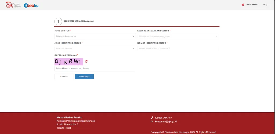Viewport: 275px width, 134px height.
Task: Open the INFORMASI menu item
Action: (x=252, y=5)
